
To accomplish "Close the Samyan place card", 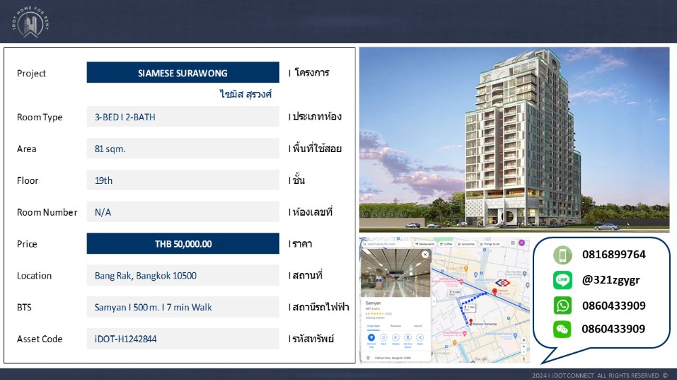I will point(425,255).
